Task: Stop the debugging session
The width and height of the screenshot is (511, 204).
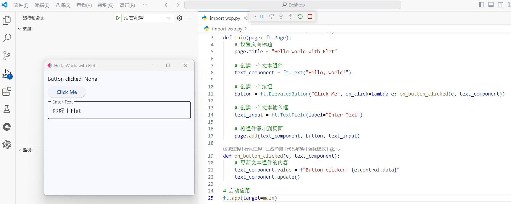Action: (310, 17)
